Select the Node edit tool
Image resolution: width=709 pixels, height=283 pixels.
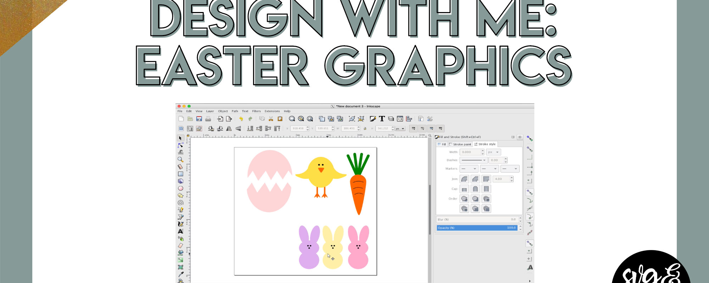pyautogui.click(x=180, y=145)
